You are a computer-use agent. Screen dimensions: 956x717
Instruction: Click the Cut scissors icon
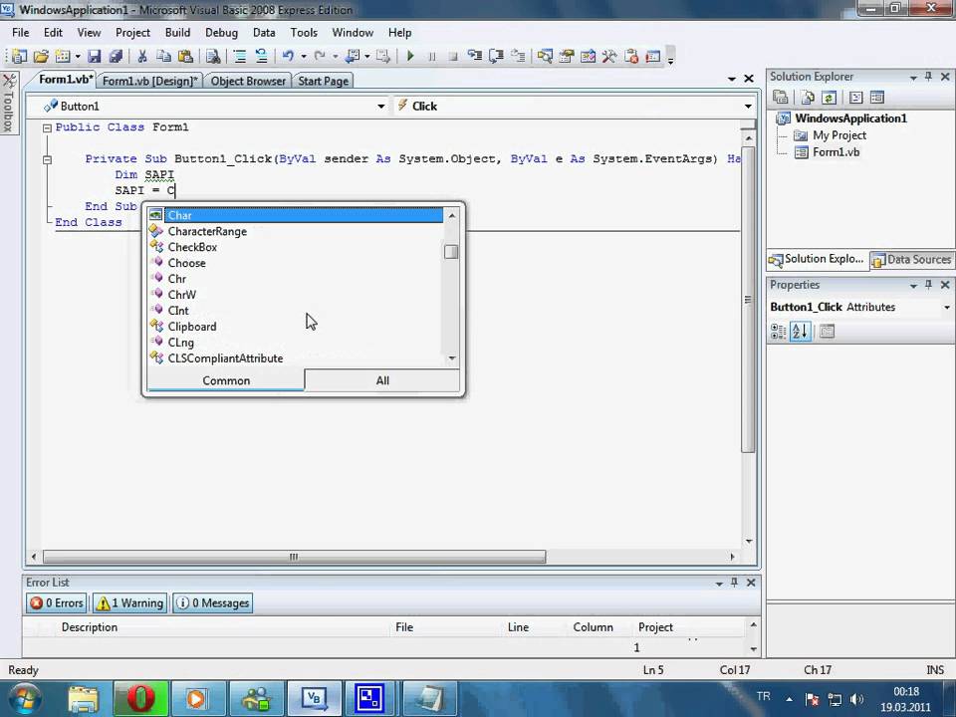tap(142, 57)
